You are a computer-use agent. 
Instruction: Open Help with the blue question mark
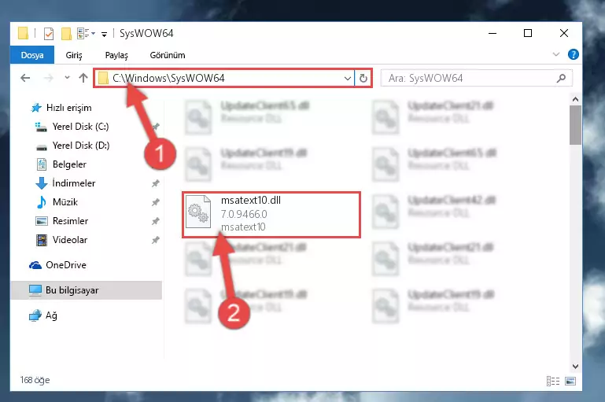(574, 54)
